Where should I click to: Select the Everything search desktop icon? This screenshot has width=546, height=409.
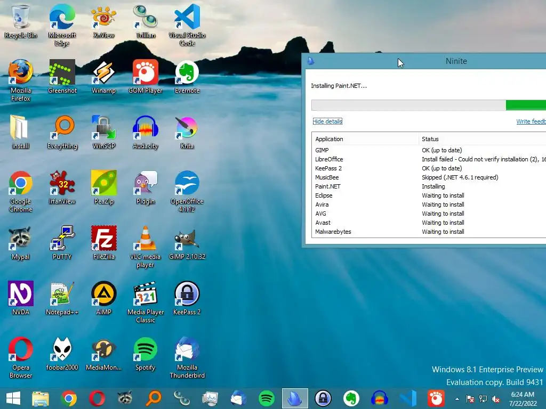coord(62,132)
